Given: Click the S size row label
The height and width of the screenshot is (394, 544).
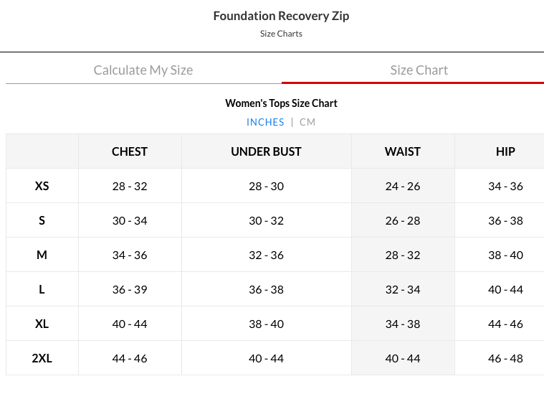Looking at the screenshot, I should point(42,220).
